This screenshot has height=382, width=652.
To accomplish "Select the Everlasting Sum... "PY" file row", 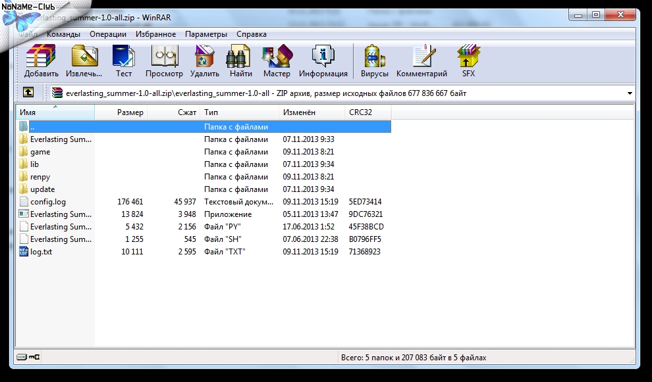I will pos(204,227).
